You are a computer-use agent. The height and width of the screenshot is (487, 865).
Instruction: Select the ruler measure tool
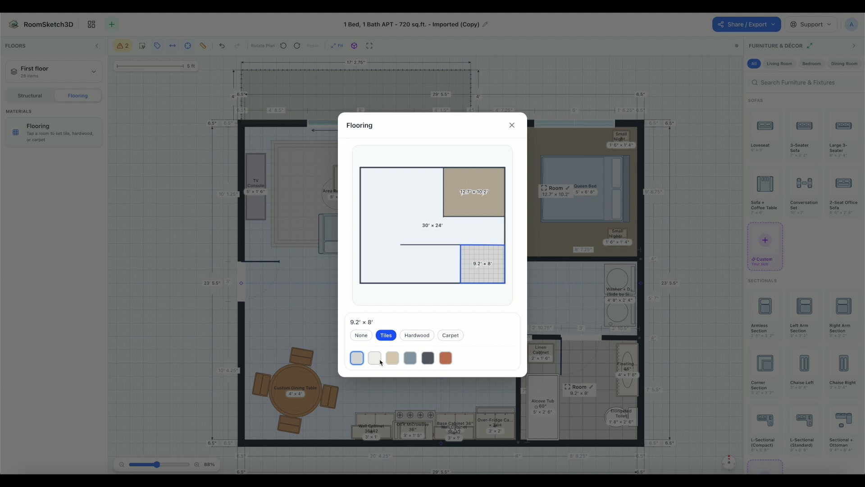203,46
